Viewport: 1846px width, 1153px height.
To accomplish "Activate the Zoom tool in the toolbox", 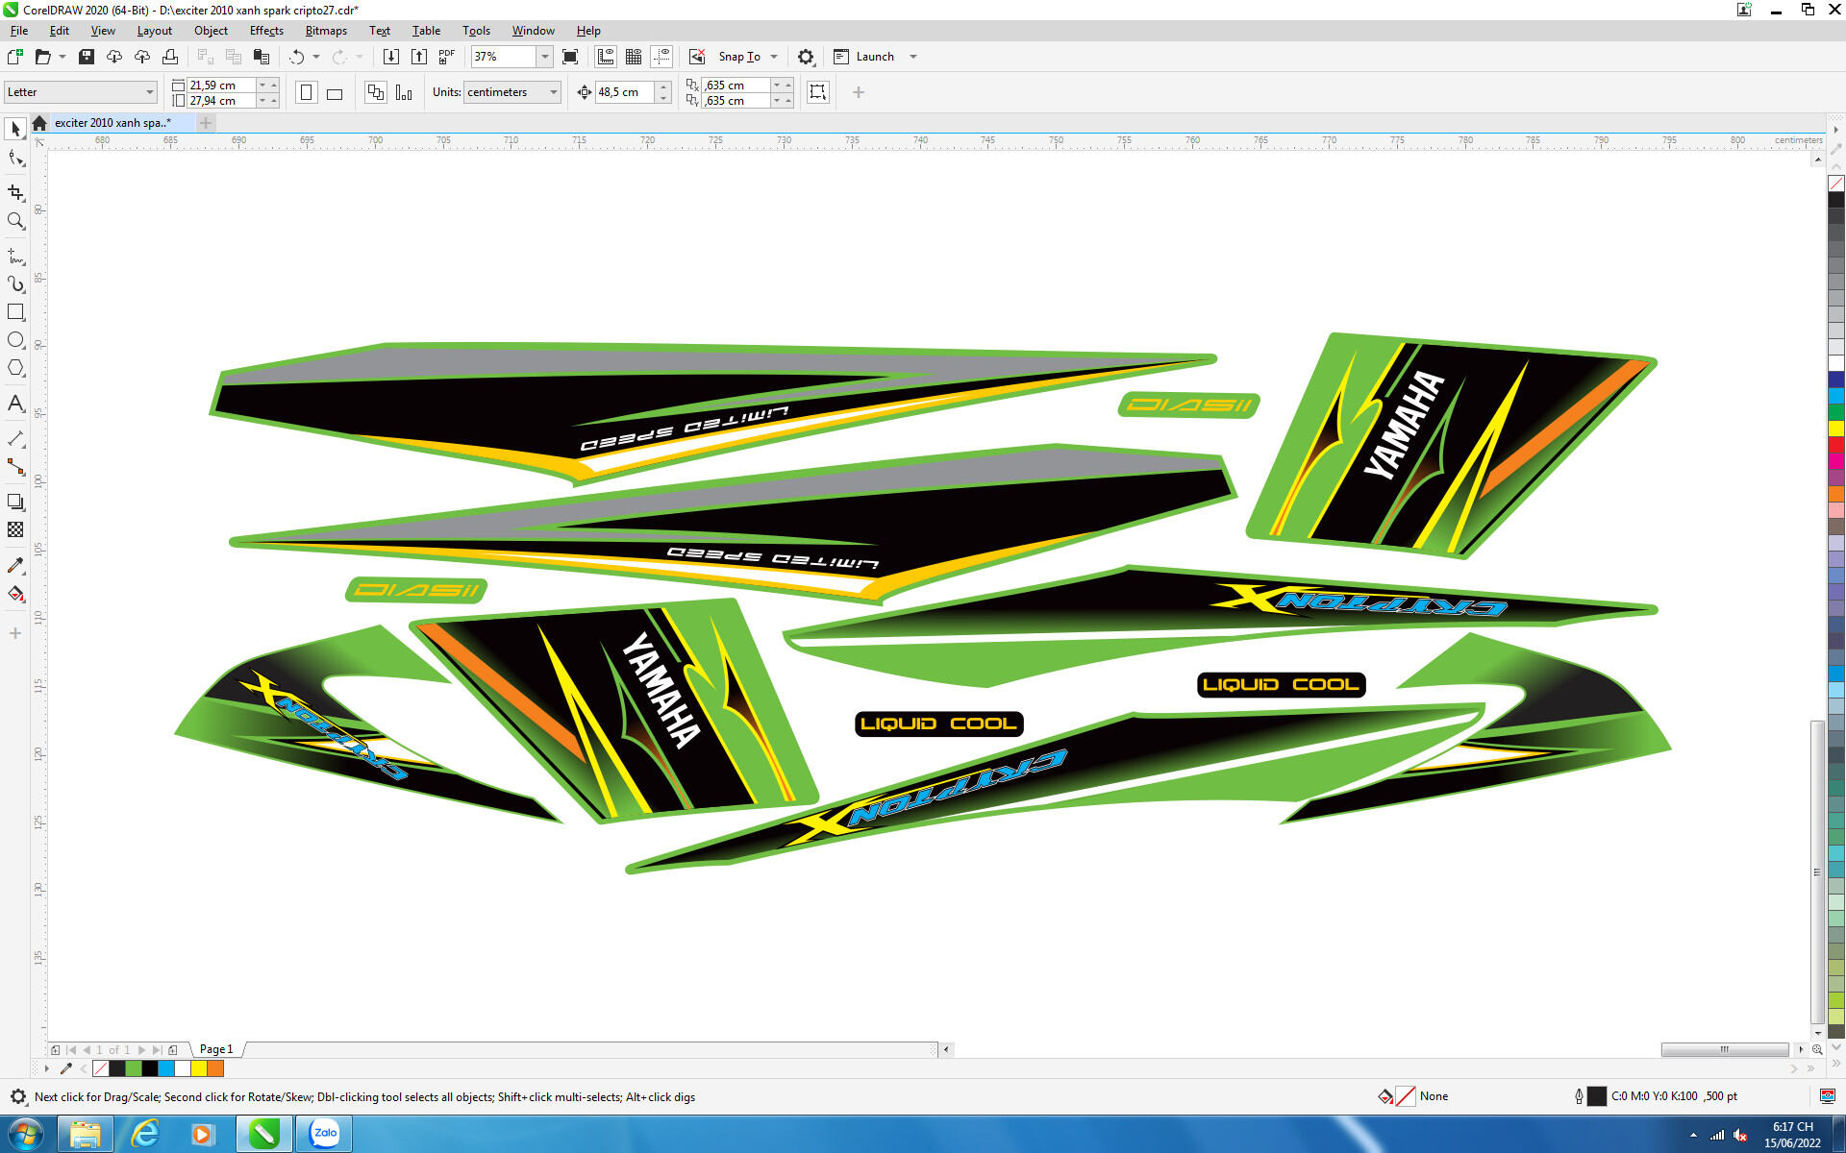I will tap(15, 221).
